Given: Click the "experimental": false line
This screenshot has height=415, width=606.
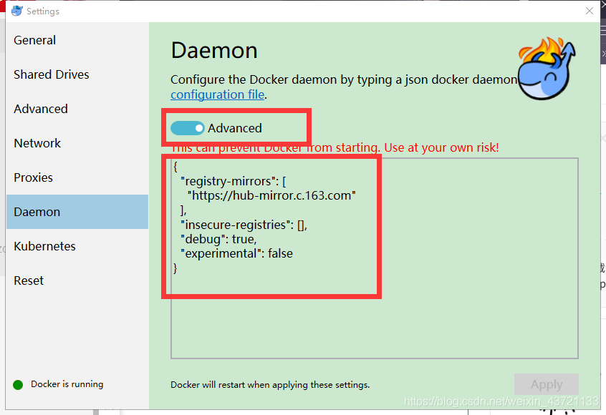Looking at the screenshot, I should 236,253.
